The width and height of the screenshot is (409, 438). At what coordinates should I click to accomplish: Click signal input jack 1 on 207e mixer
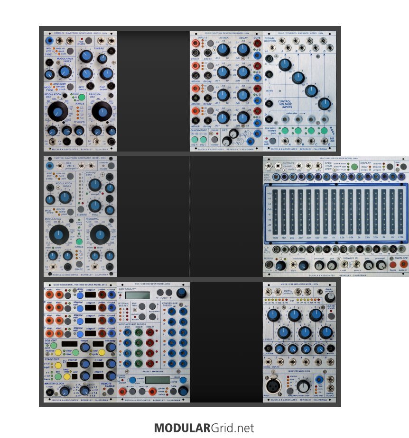click(x=267, y=362)
